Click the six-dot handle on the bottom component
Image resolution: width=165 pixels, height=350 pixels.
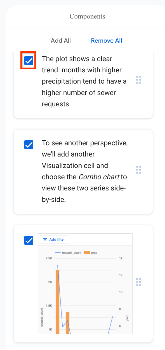pos(138,282)
